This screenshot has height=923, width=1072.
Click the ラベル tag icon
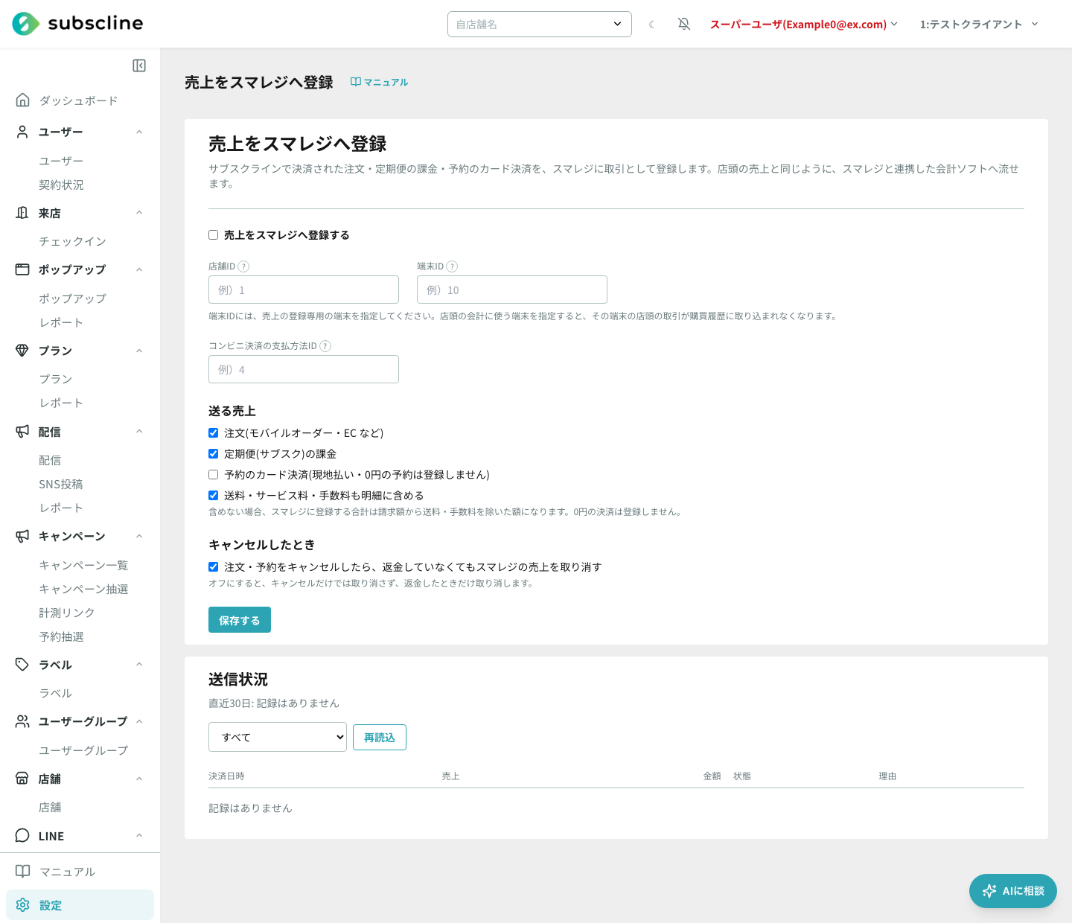pos(22,665)
